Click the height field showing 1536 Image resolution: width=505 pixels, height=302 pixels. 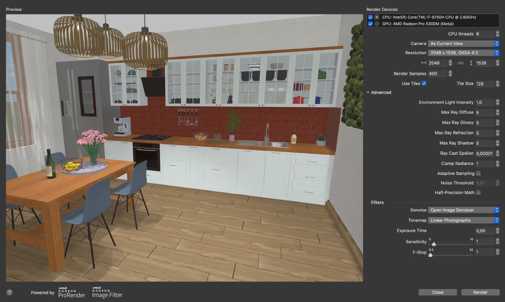485,63
